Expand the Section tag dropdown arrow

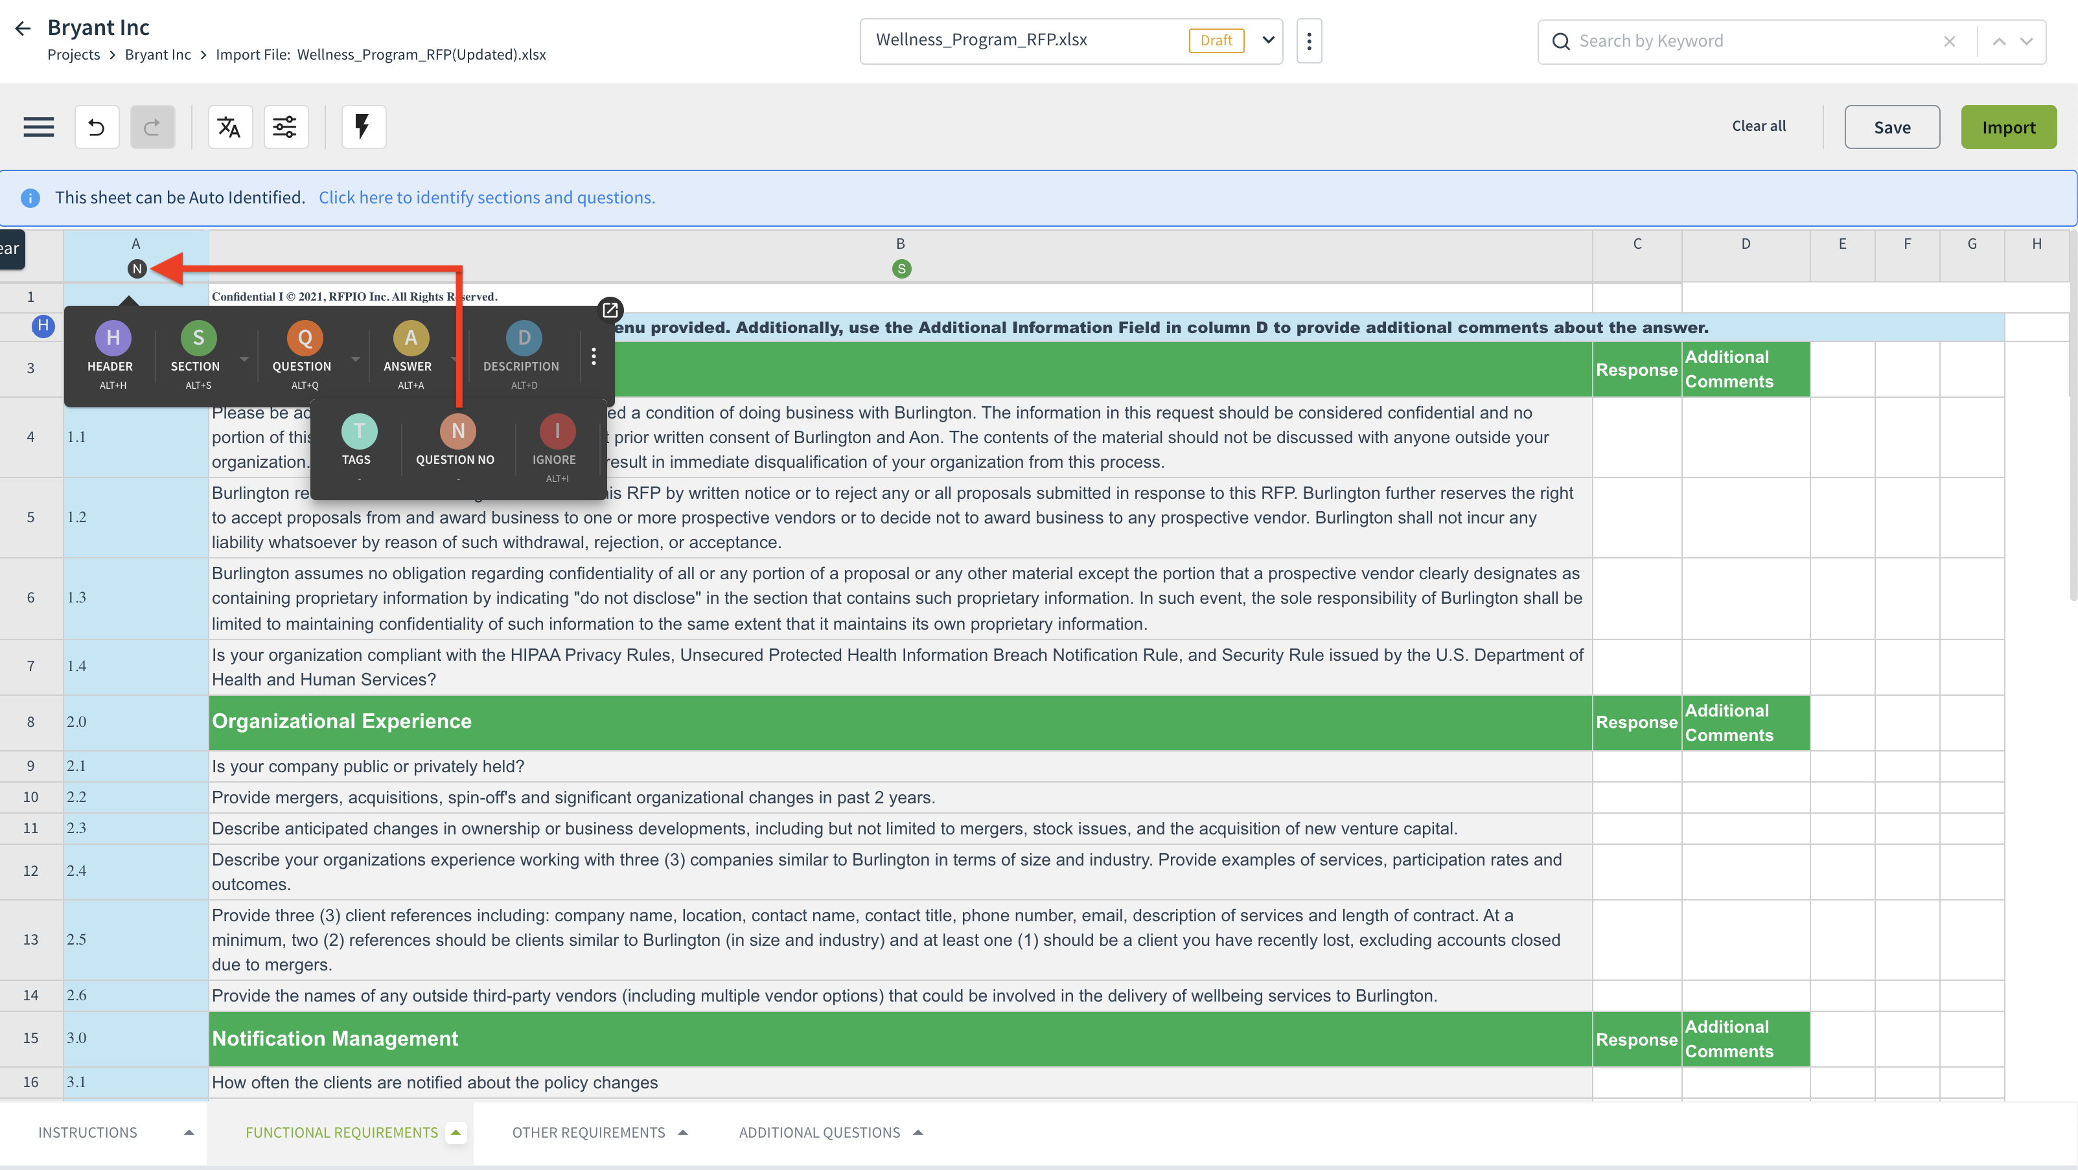(x=244, y=358)
